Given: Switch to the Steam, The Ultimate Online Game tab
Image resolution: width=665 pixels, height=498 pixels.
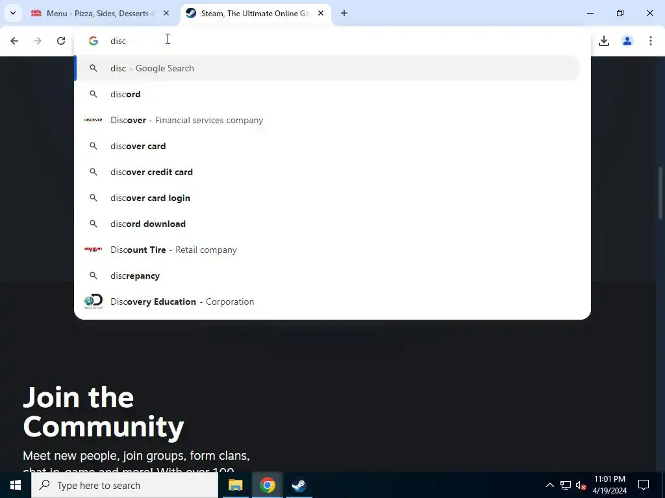Looking at the screenshot, I should (256, 13).
